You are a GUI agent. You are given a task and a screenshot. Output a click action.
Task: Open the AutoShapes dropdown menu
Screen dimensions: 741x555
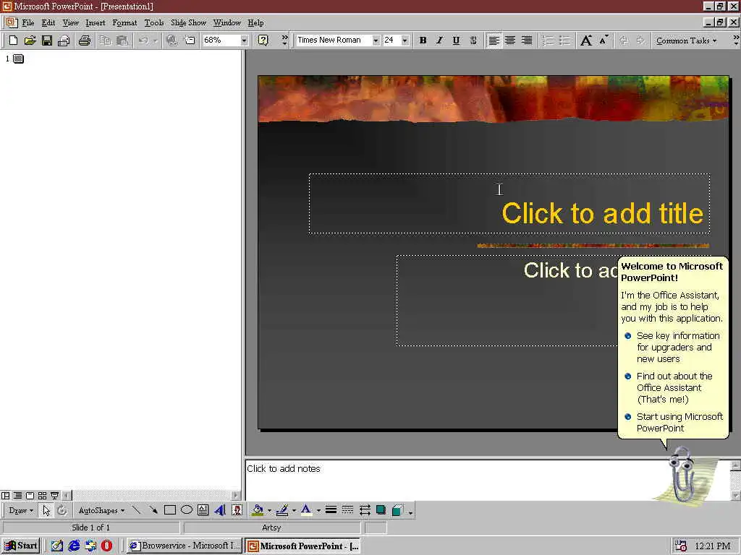coord(101,510)
